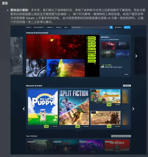Expand the Browse dropdown menu
Viewport: 148px width, 157px height.
29,27
